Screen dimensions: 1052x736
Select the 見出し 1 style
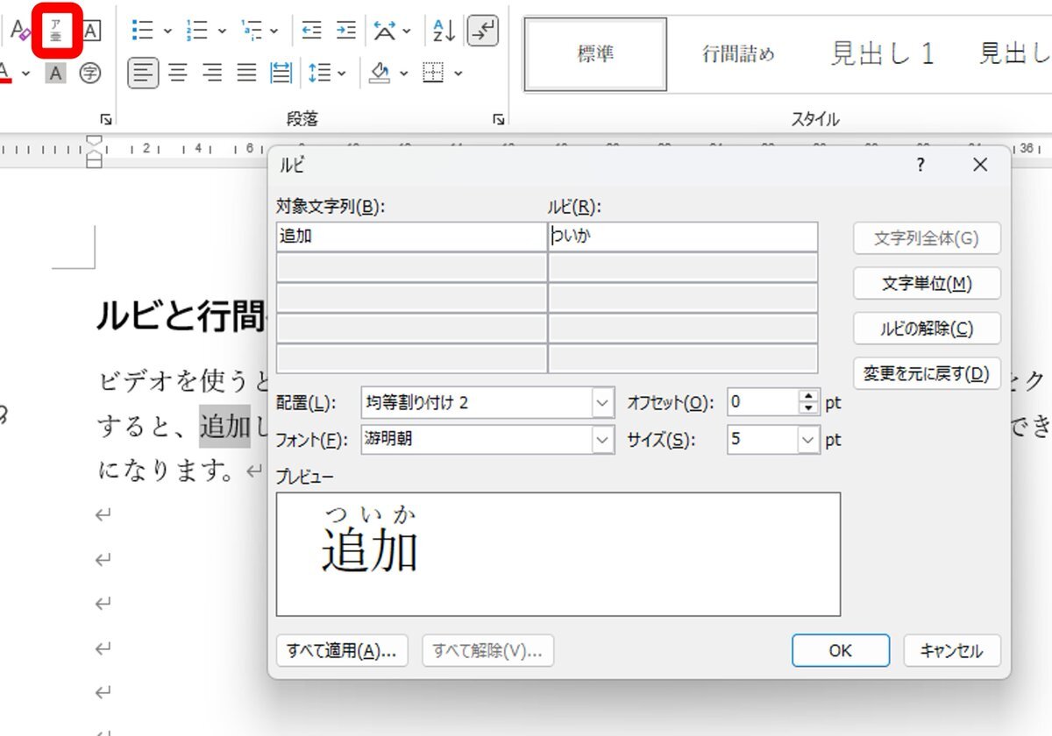[882, 54]
